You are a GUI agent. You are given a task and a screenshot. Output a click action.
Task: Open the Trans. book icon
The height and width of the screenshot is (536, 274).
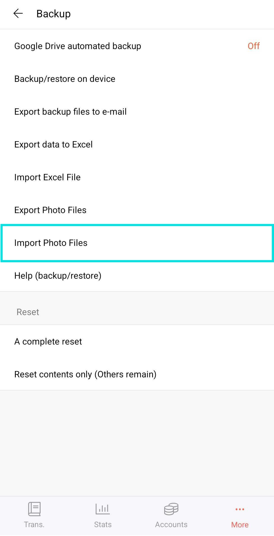tap(34, 509)
